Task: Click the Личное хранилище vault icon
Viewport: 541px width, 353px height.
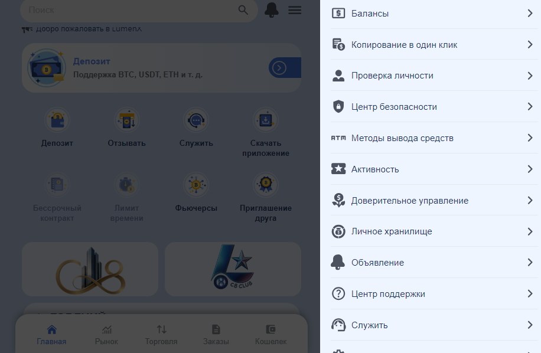Action: pos(338,231)
